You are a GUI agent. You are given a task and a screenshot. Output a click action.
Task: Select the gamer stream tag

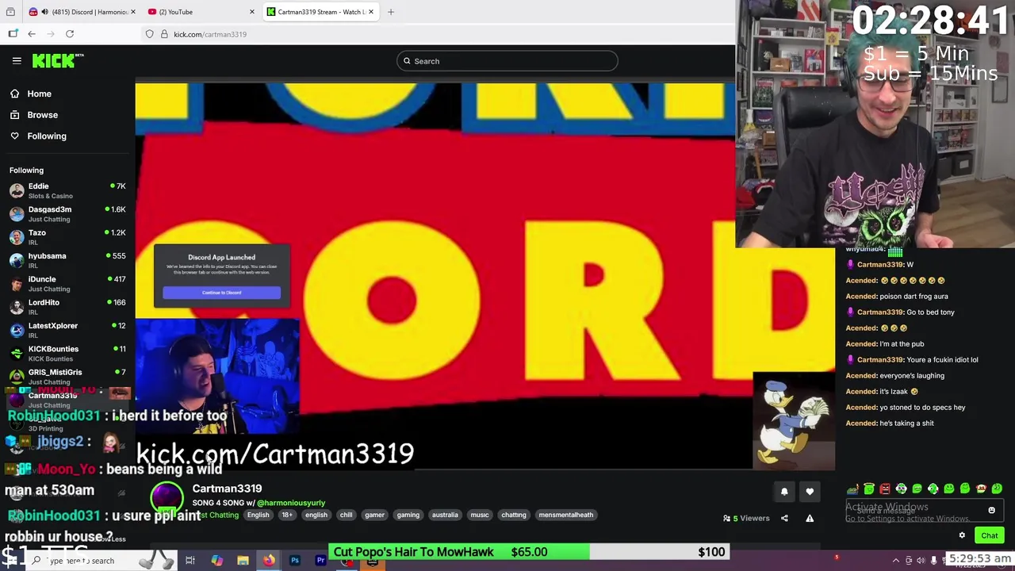[374, 515]
